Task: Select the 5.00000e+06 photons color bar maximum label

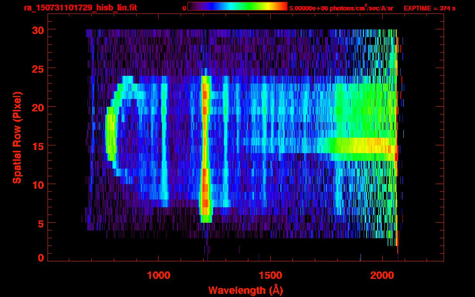Action: (341, 8)
